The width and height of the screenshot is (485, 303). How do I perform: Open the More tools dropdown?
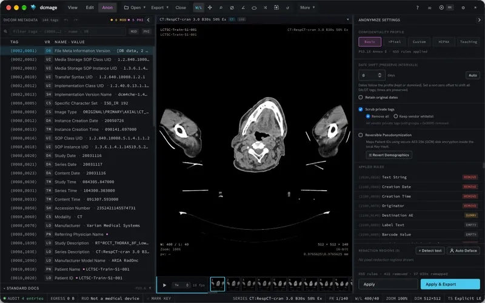pyautogui.click(x=307, y=8)
